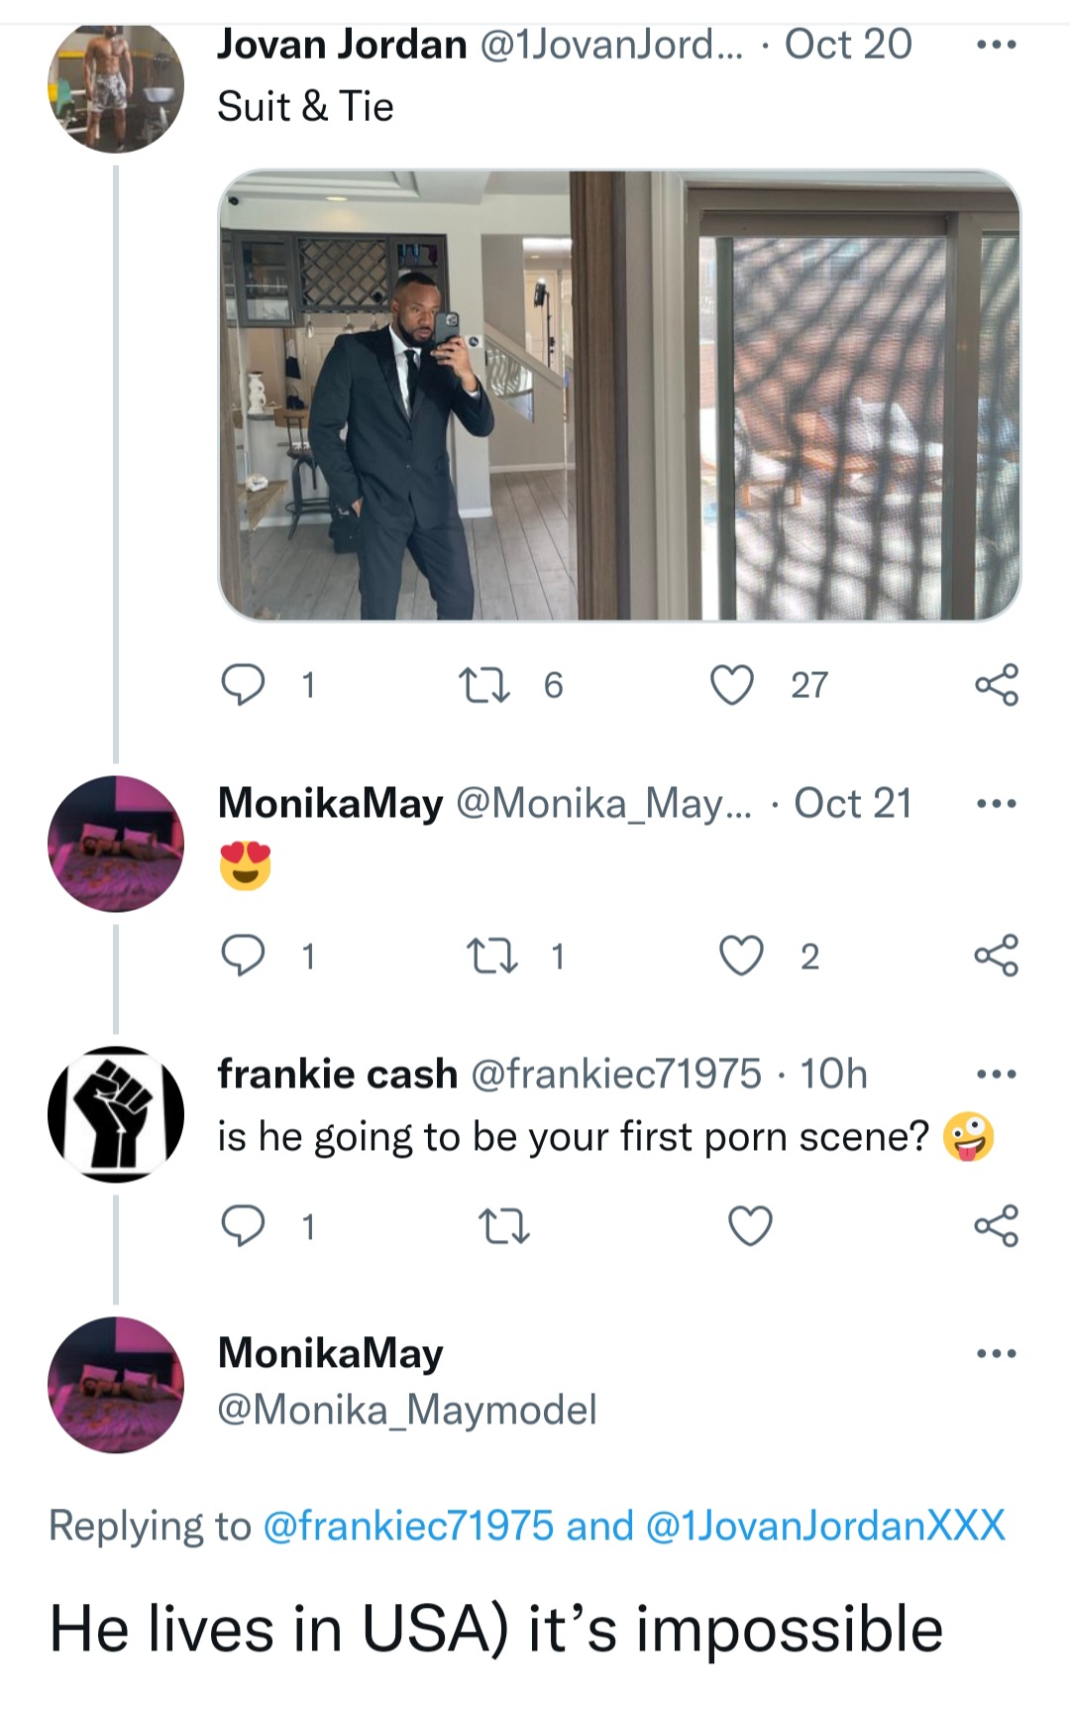
Task: Reply to Jovan Jordan's Suit & Tie tweet
Action: [x=243, y=685]
